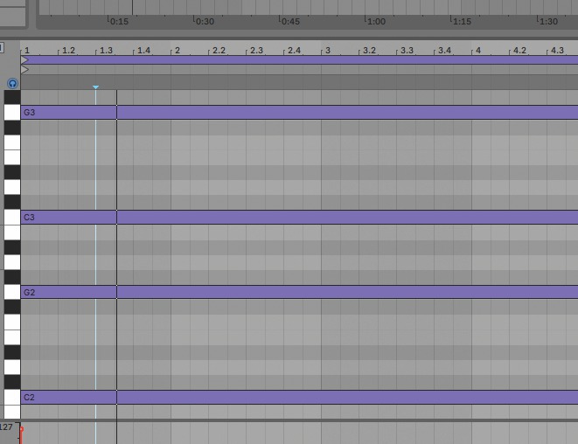The height and width of the screenshot is (444, 578).
Task: Select the G3 note in piano roll
Action: [299, 113]
